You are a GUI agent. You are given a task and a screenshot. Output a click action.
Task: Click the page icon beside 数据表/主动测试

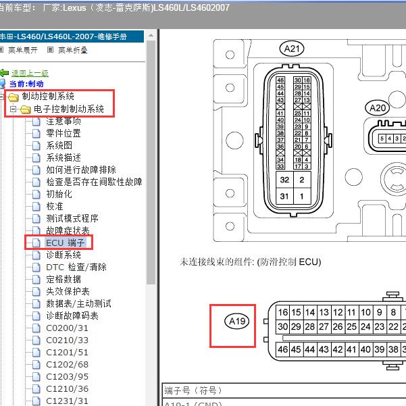pos(36,304)
